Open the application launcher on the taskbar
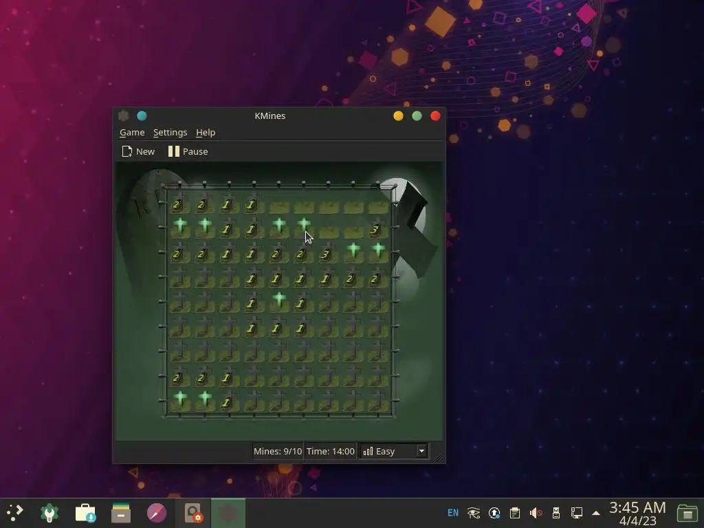Viewport: 704px width, 528px height. [14, 513]
